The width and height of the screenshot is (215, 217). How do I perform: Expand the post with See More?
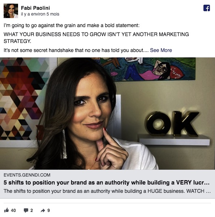pyautogui.click(x=161, y=50)
